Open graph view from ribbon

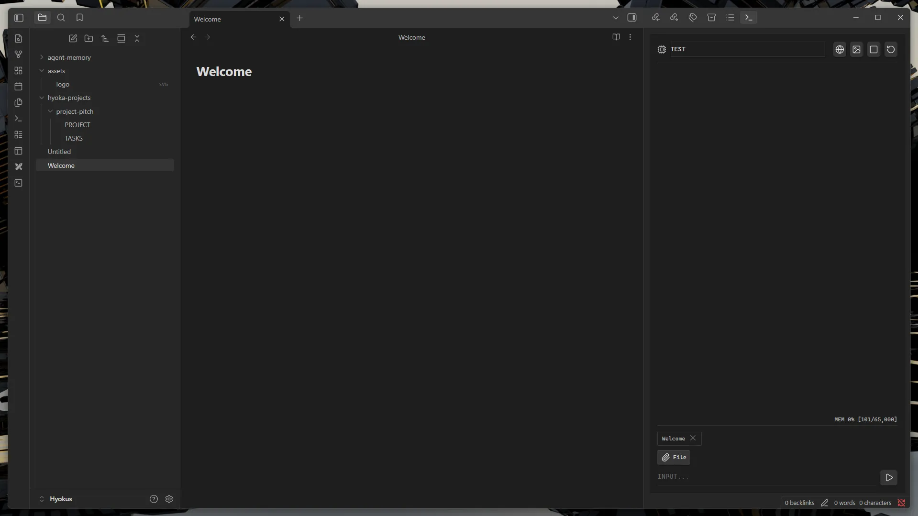pos(19,55)
